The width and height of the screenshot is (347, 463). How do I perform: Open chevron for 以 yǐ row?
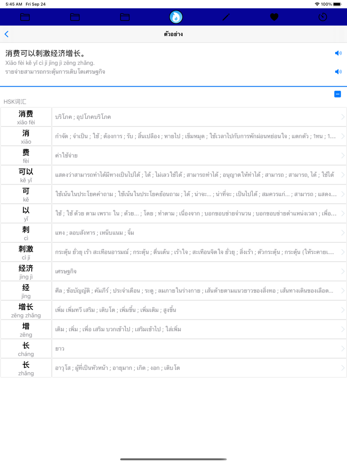tap(343, 214)
